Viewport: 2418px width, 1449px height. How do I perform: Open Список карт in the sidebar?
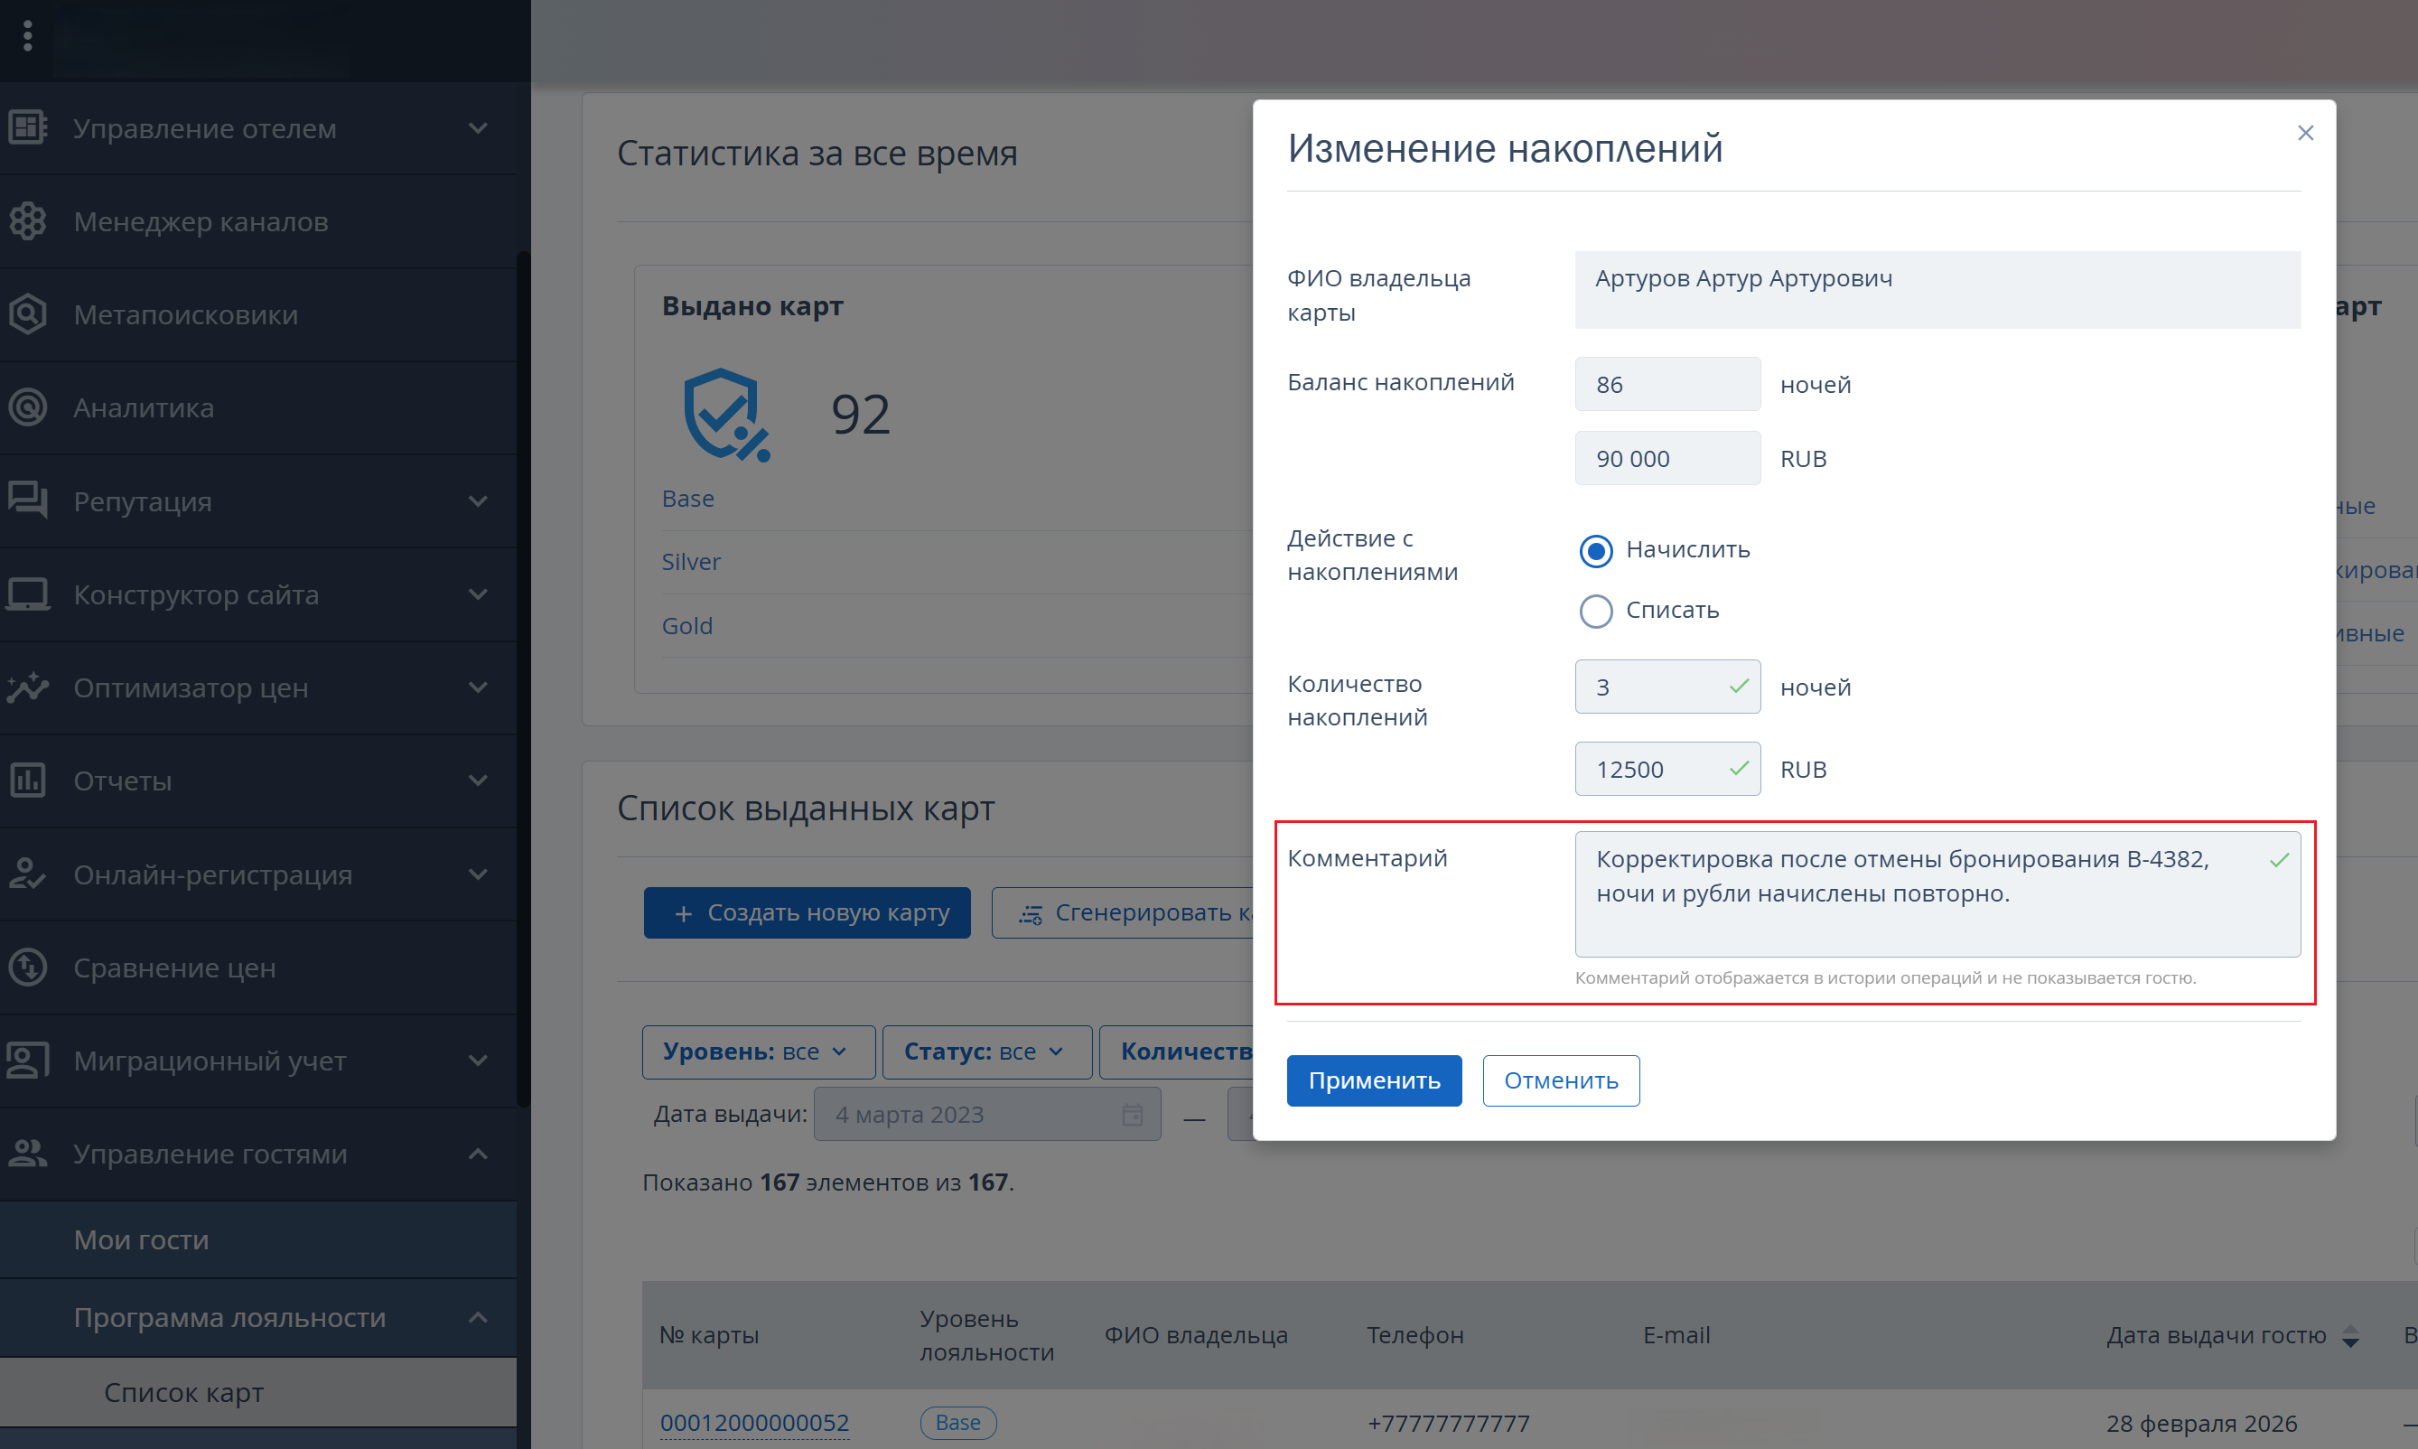click(183, 1392)
